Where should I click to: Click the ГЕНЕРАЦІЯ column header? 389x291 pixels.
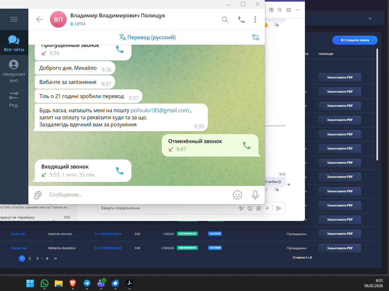pyautogui.click(x=326, y=54)
